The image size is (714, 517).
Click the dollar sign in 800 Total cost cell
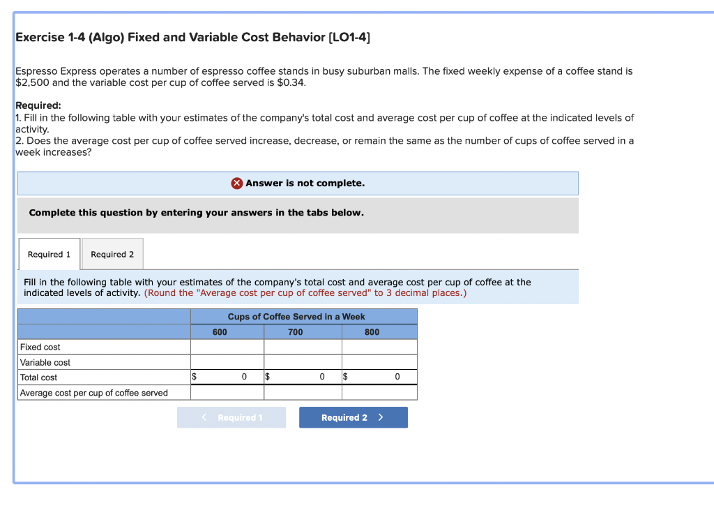[344, 377]
